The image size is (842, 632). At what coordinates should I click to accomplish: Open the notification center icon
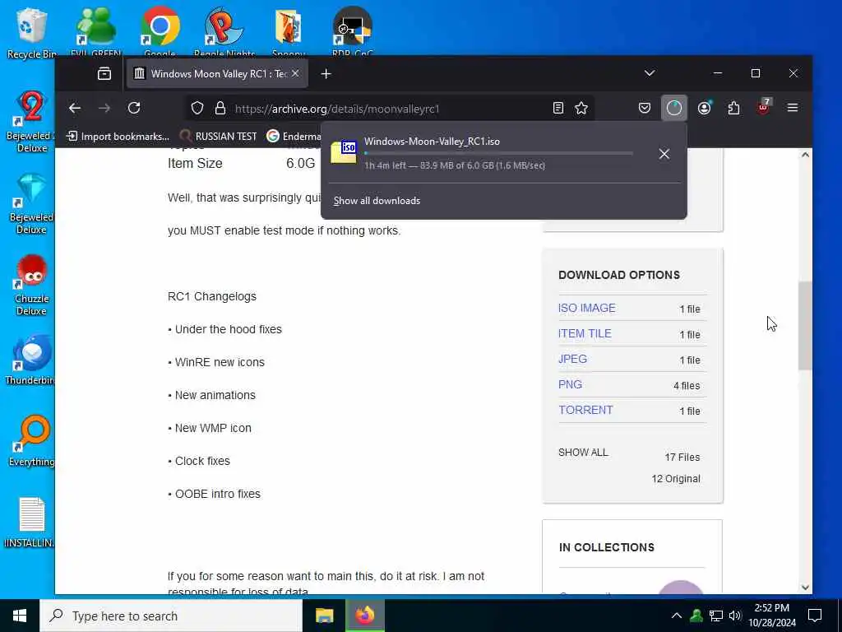pos(815,616)
